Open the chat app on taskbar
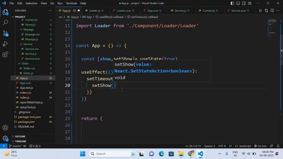283x159 pixels. (152, 154)
